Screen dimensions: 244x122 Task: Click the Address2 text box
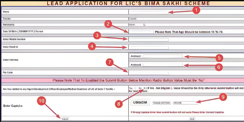163,65
